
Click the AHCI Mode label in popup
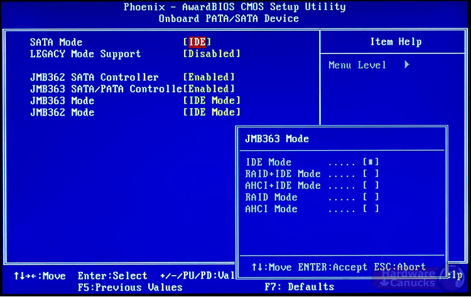[x=271, y=209]
